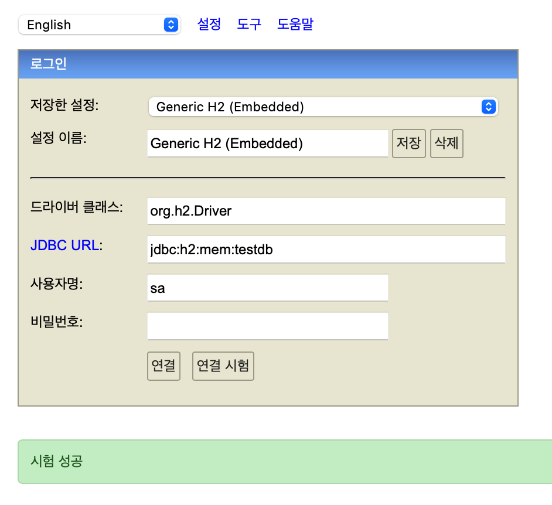Screen dimensions: 552x505
Task: Click the 사용자명 field containing sa
Action: tap(267, 288)
